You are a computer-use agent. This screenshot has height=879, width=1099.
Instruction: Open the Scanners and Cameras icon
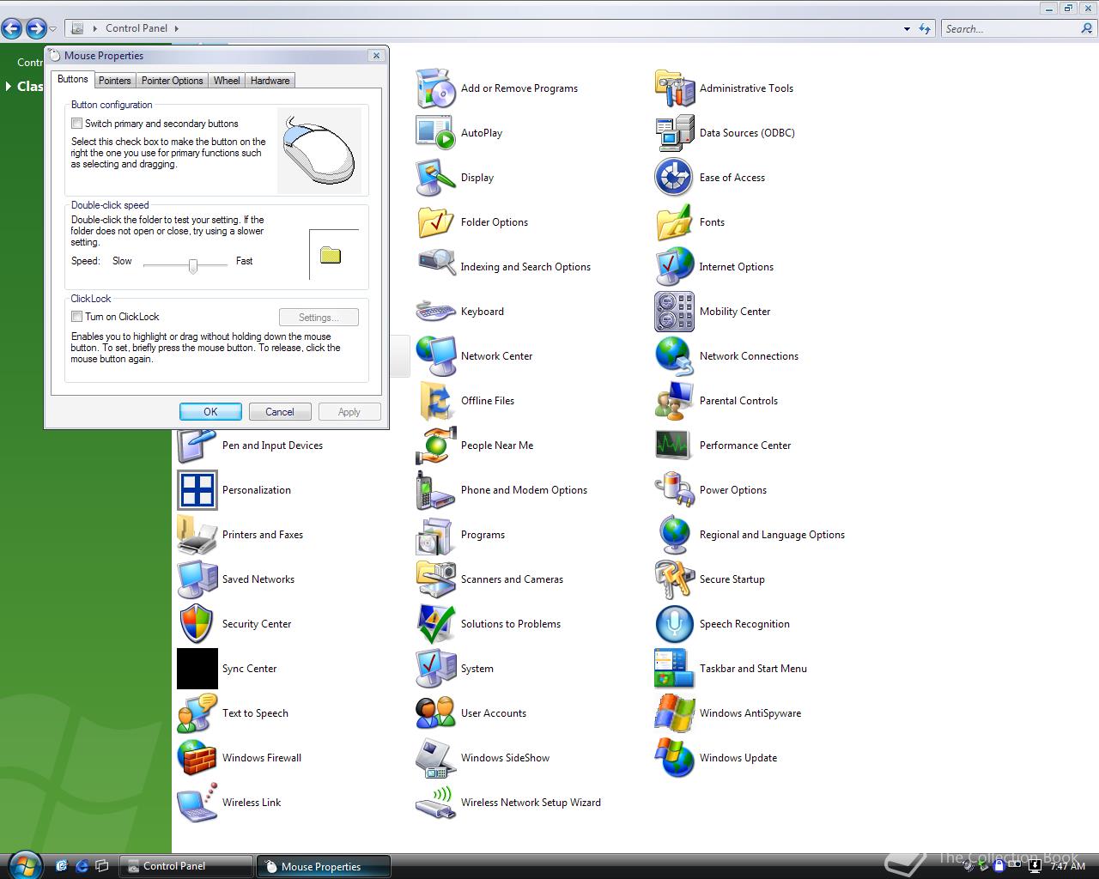pyautogui.click(x=436, y=579)
